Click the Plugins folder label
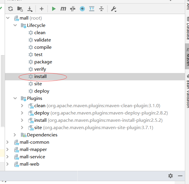This screenshot has width=189, height=184. (x=35, y=98)
